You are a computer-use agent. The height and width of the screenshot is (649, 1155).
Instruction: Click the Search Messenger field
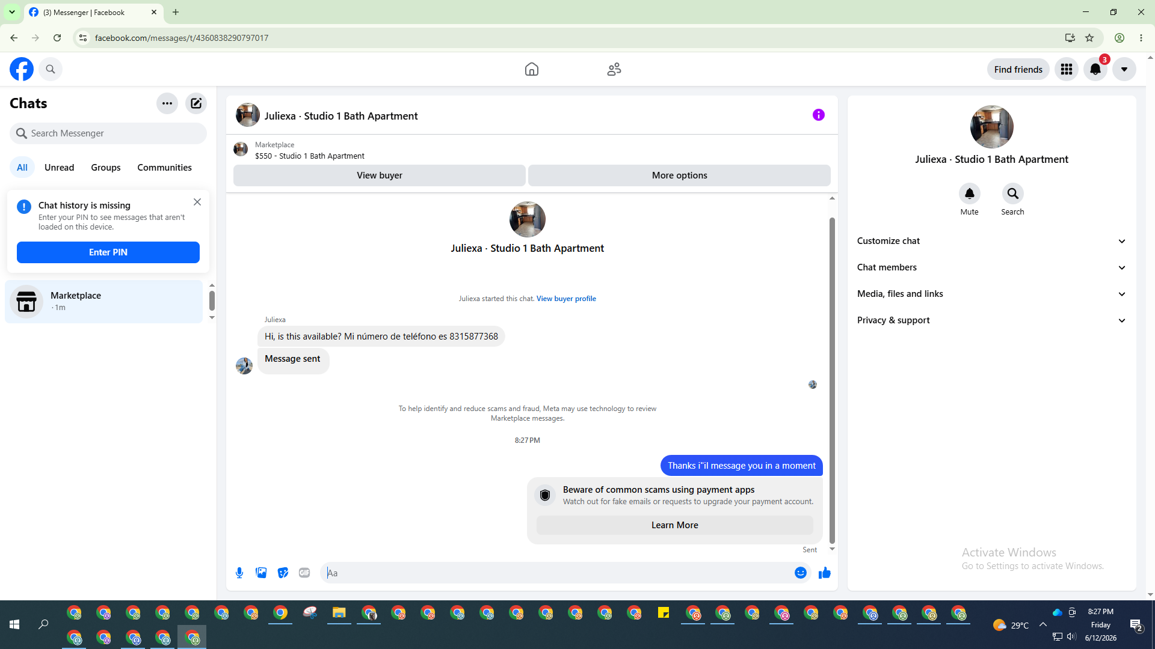click(108, 133)
